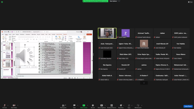This screenshot has width=194, height=109.
Task: Open the Playback ribbon tab
Action: tap(65, 35)
